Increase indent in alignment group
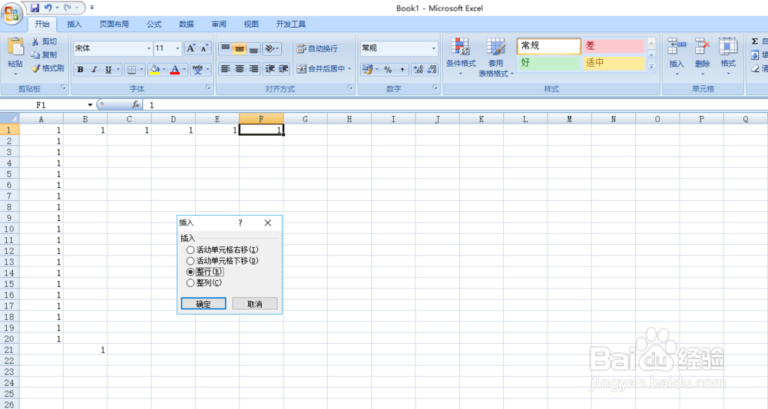Screen dimensions: 768x409 coord(283,69)
